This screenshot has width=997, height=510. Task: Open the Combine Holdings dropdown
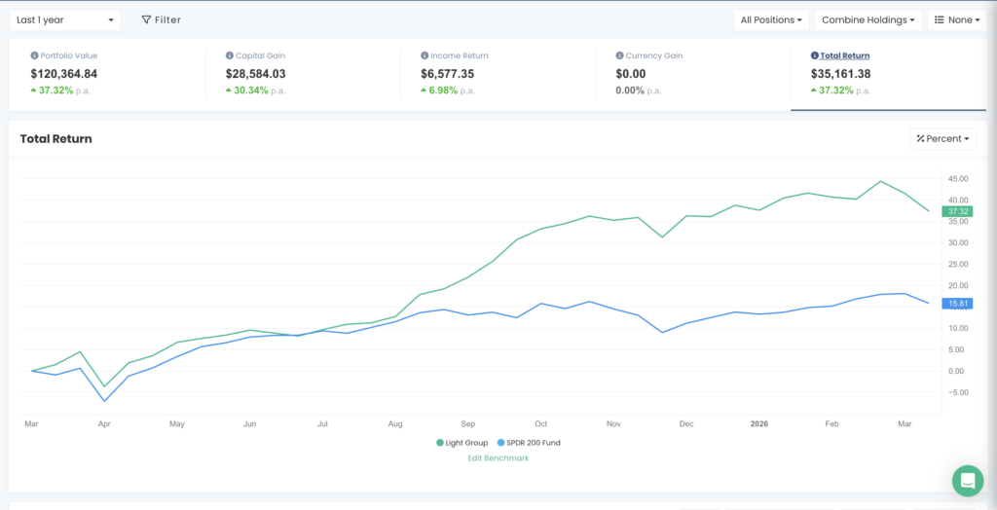click(868, 19)
